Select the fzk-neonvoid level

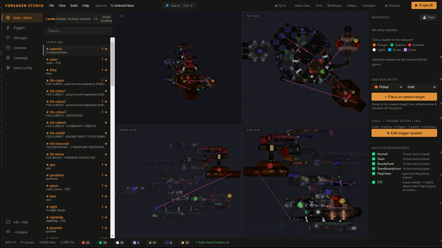pyautogui.click(x=77, y=145)
